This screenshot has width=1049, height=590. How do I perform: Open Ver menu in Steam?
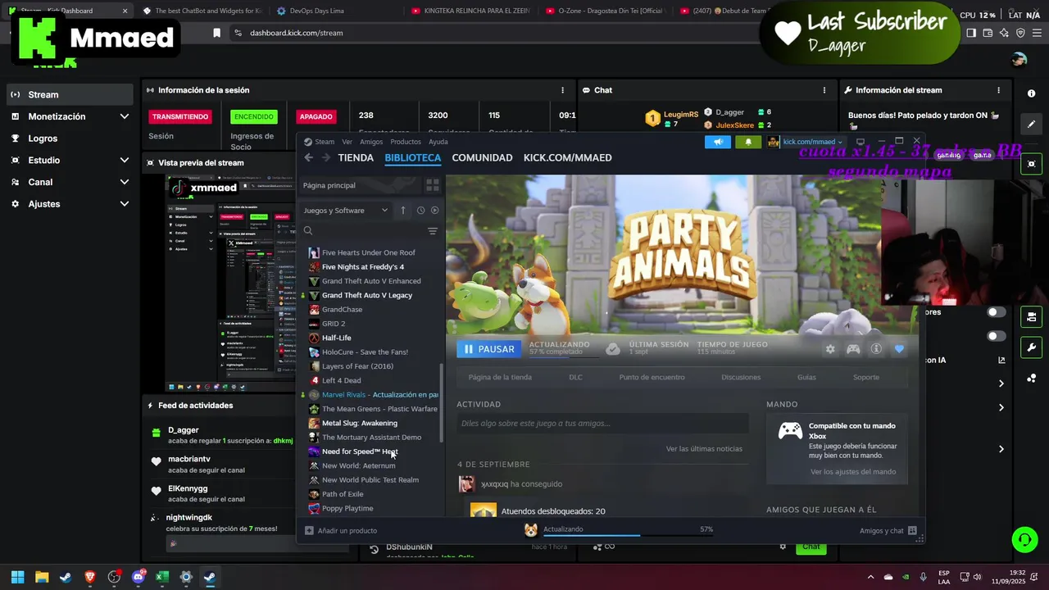coord(347,142)
